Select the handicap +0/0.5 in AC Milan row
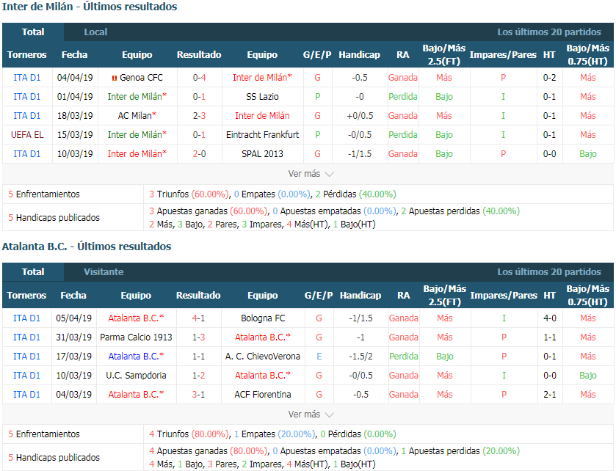616x471 pixels. 360,116
